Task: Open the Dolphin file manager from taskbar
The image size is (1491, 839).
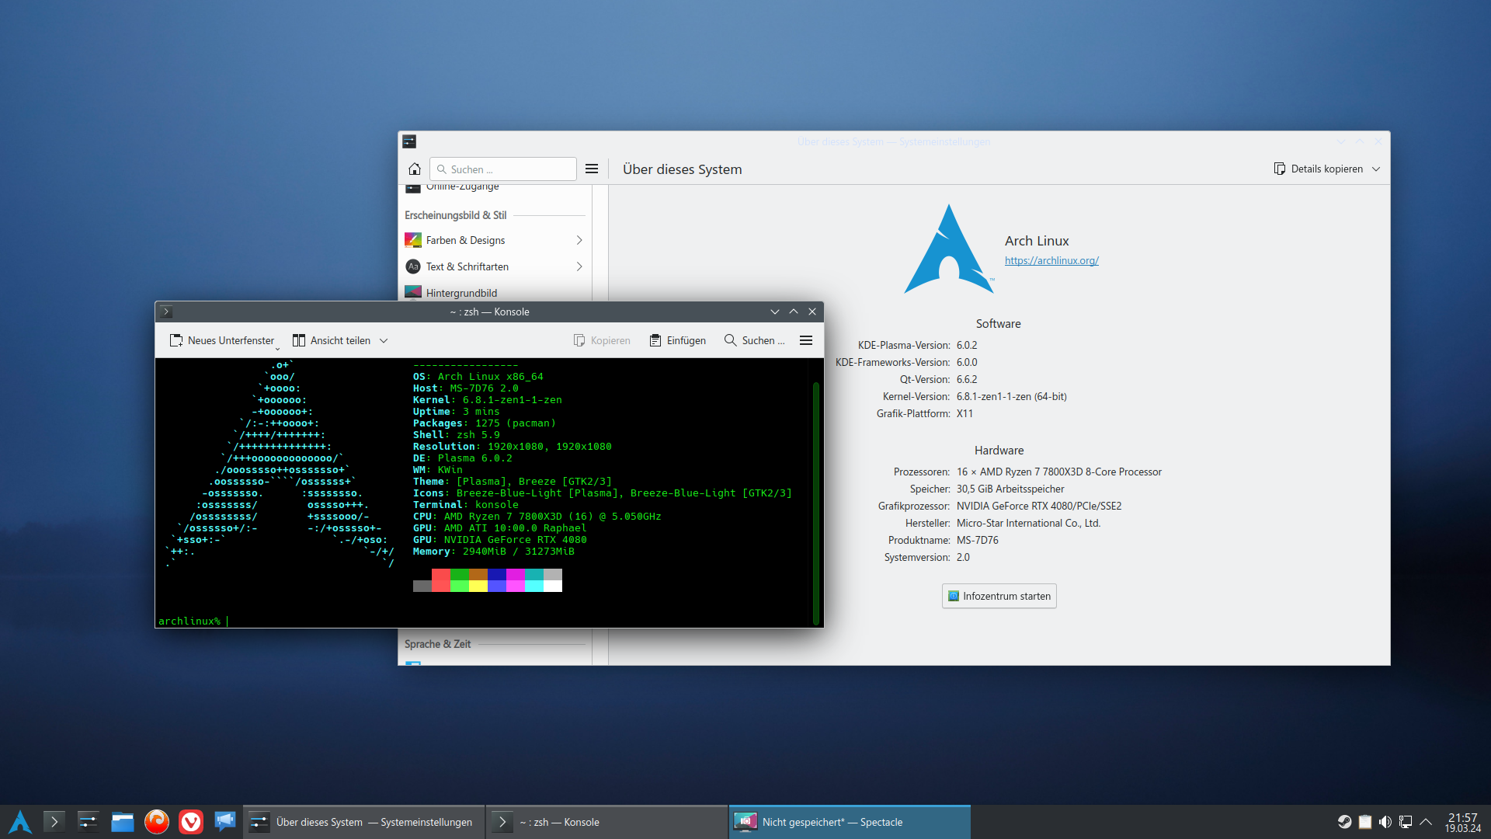Action: click(122, 821)
